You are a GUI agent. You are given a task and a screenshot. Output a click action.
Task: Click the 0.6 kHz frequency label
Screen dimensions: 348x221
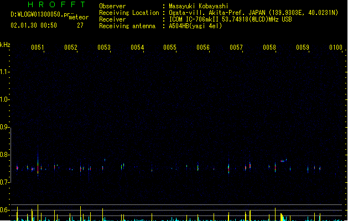pyautogui.click(x=4, y=210)
